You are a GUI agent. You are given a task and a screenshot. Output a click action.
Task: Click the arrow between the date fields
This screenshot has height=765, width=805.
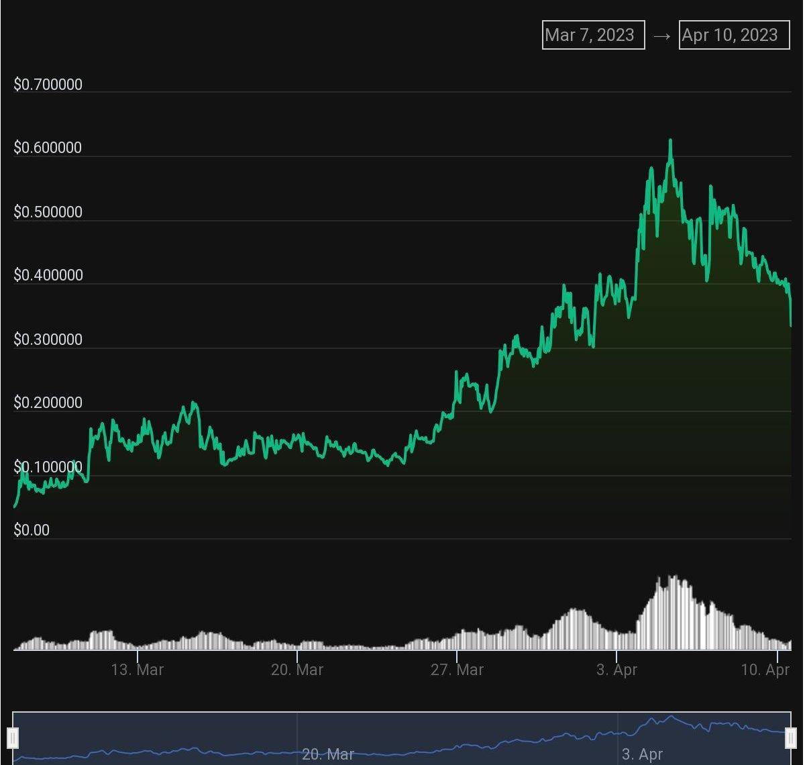pyautogui.click(x=661, y=36)
